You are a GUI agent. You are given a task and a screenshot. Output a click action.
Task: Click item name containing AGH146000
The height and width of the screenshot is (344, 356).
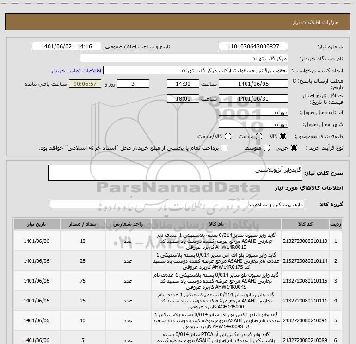(x=216, y=301)
